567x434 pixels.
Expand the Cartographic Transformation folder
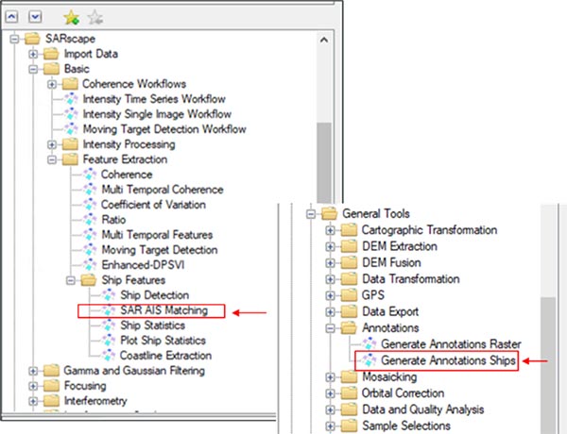click(x=330, y=230)
